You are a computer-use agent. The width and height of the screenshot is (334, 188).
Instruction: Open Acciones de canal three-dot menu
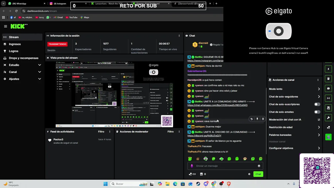[318, 80]
